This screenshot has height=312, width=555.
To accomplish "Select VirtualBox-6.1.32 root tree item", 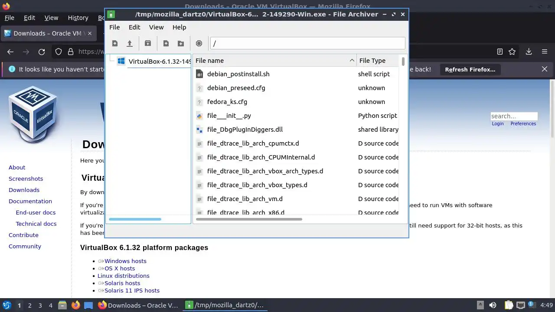I will (153, 61).
